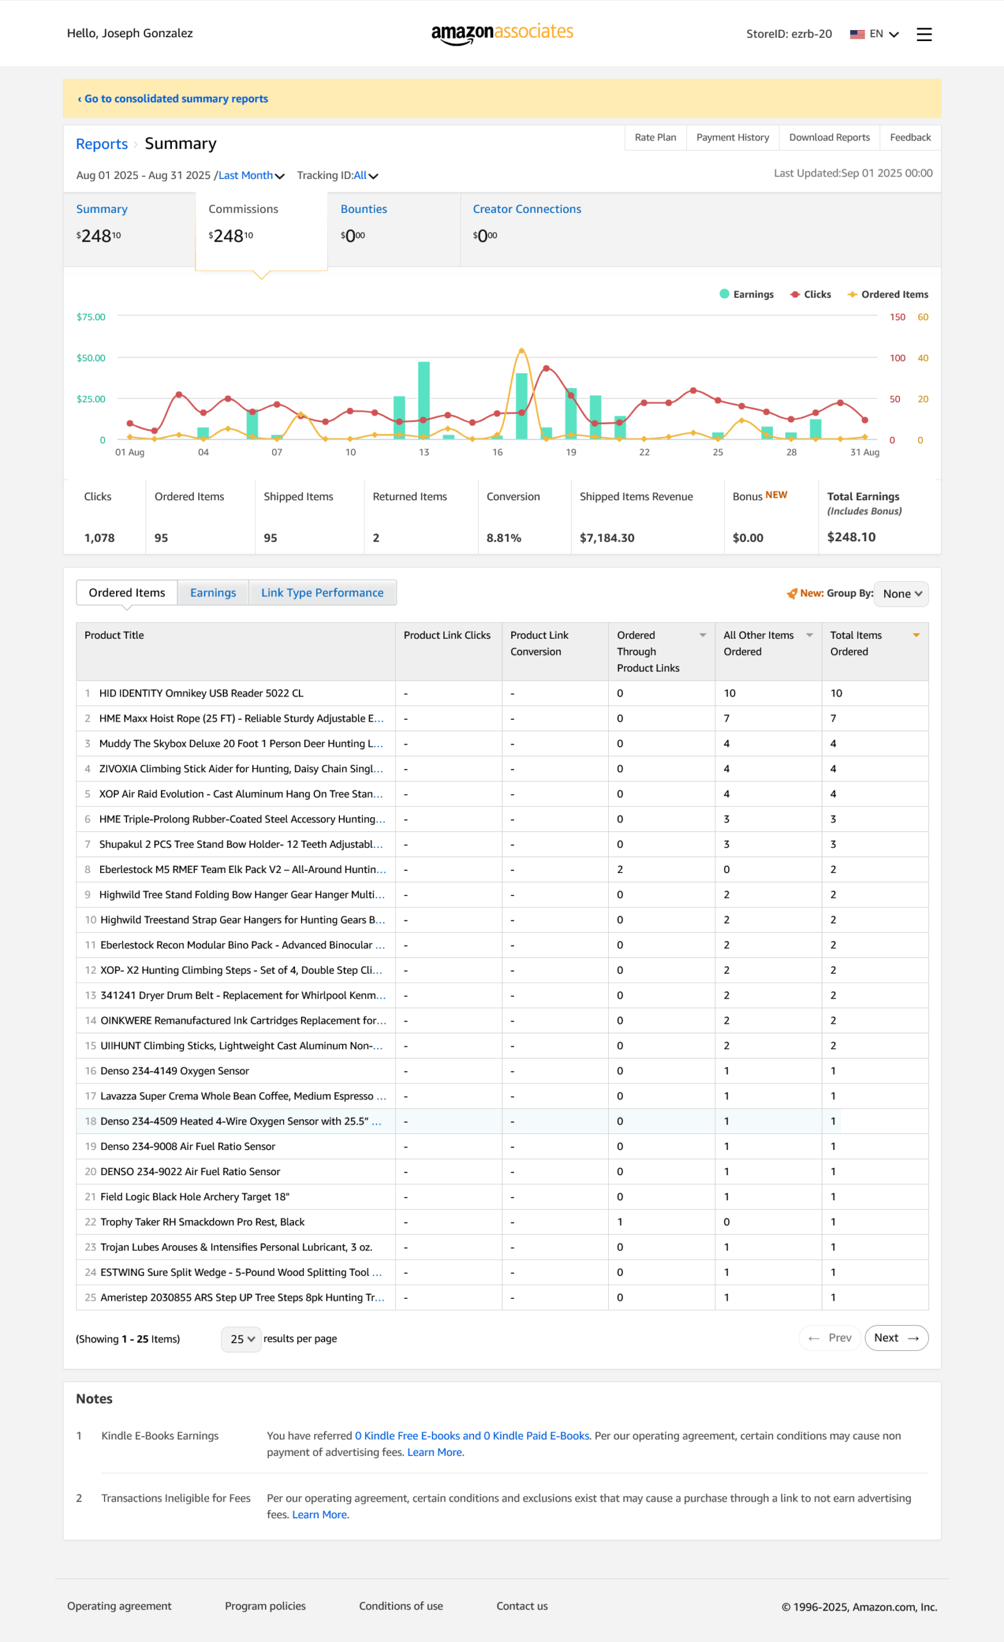Image resolution: width=1004 pixels, height=1642 pixels.
Task: Open the Kindle Free and Paid E-books link
Action: (472, 1435)
